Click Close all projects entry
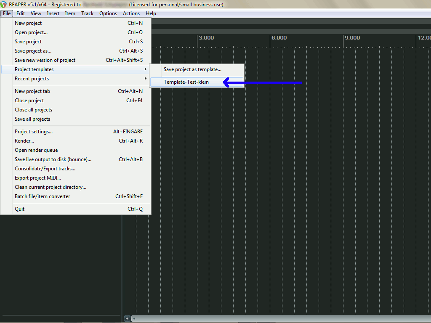This screenshot has width=431, height=323. click(x=76, y=110)
